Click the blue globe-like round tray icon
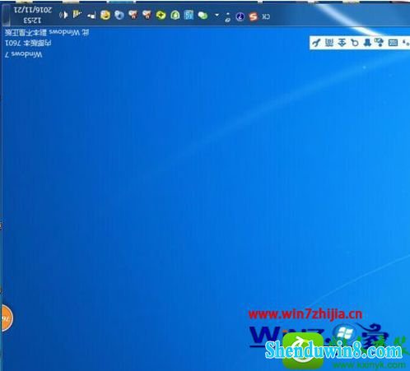Screen dimensions: 410x371 (x=119, y=15)
